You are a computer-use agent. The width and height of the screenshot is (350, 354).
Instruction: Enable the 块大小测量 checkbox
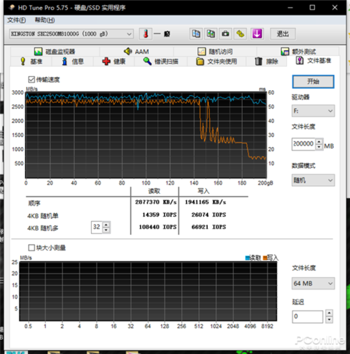(31, 248)
